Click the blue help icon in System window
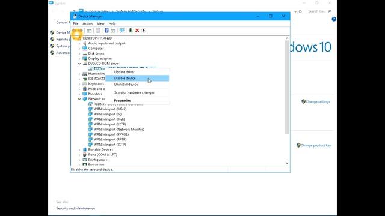 coord(334,19)
